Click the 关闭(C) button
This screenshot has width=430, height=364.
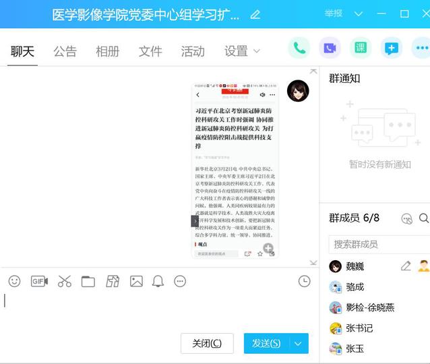point(207,344)
